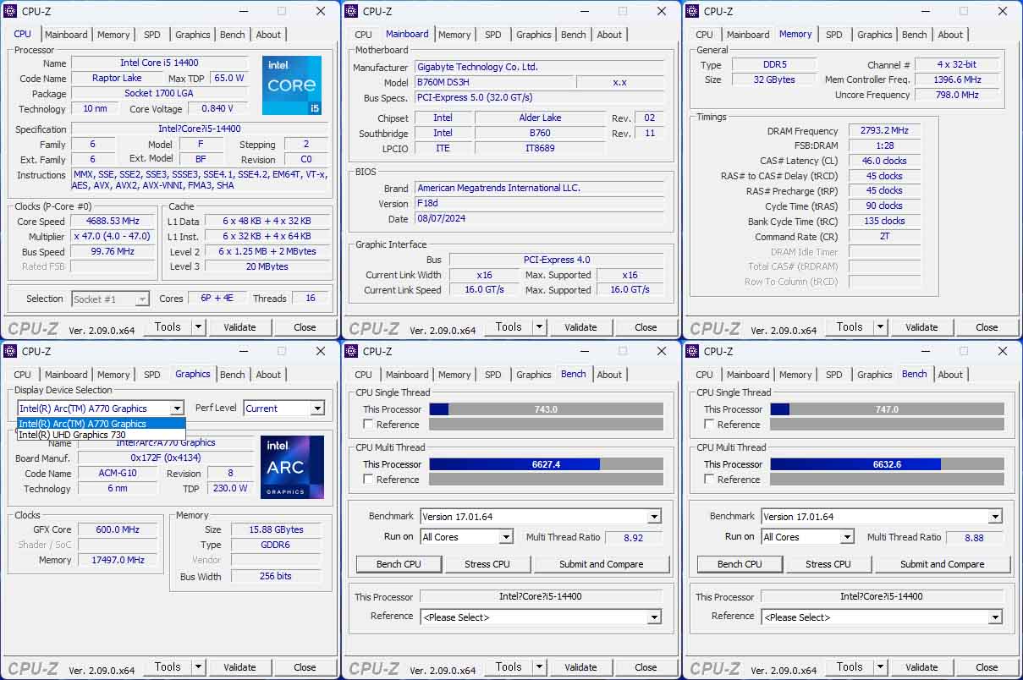This screenshot has width=1023, height=680.
Task: Click the DRAM Frequency field showing 2793.2 MHz
Action: (x=884, y=131)
